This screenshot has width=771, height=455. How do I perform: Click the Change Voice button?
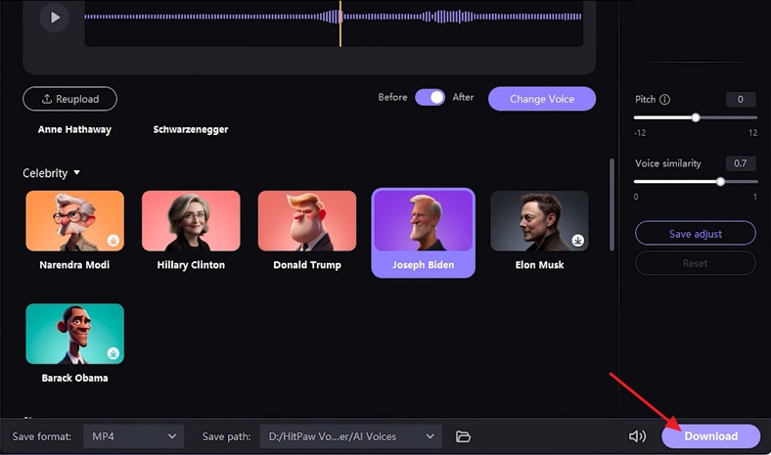coord(542,99)
